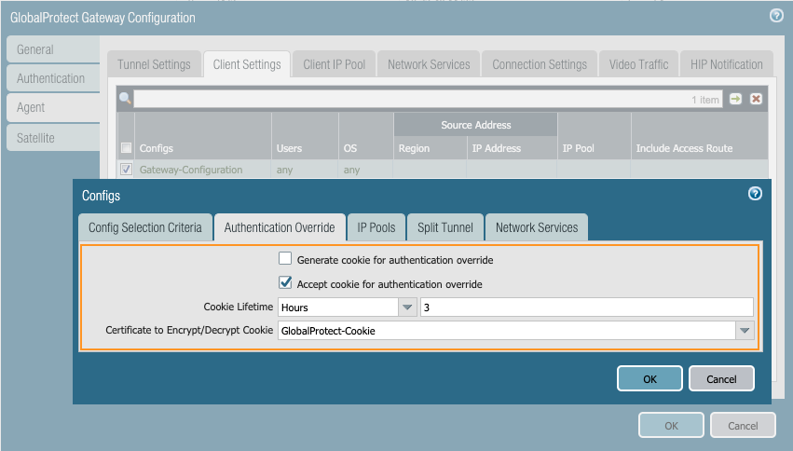Click 'any' in the Users column
This screenshot has height=451, width=793.
coord(285,170)
